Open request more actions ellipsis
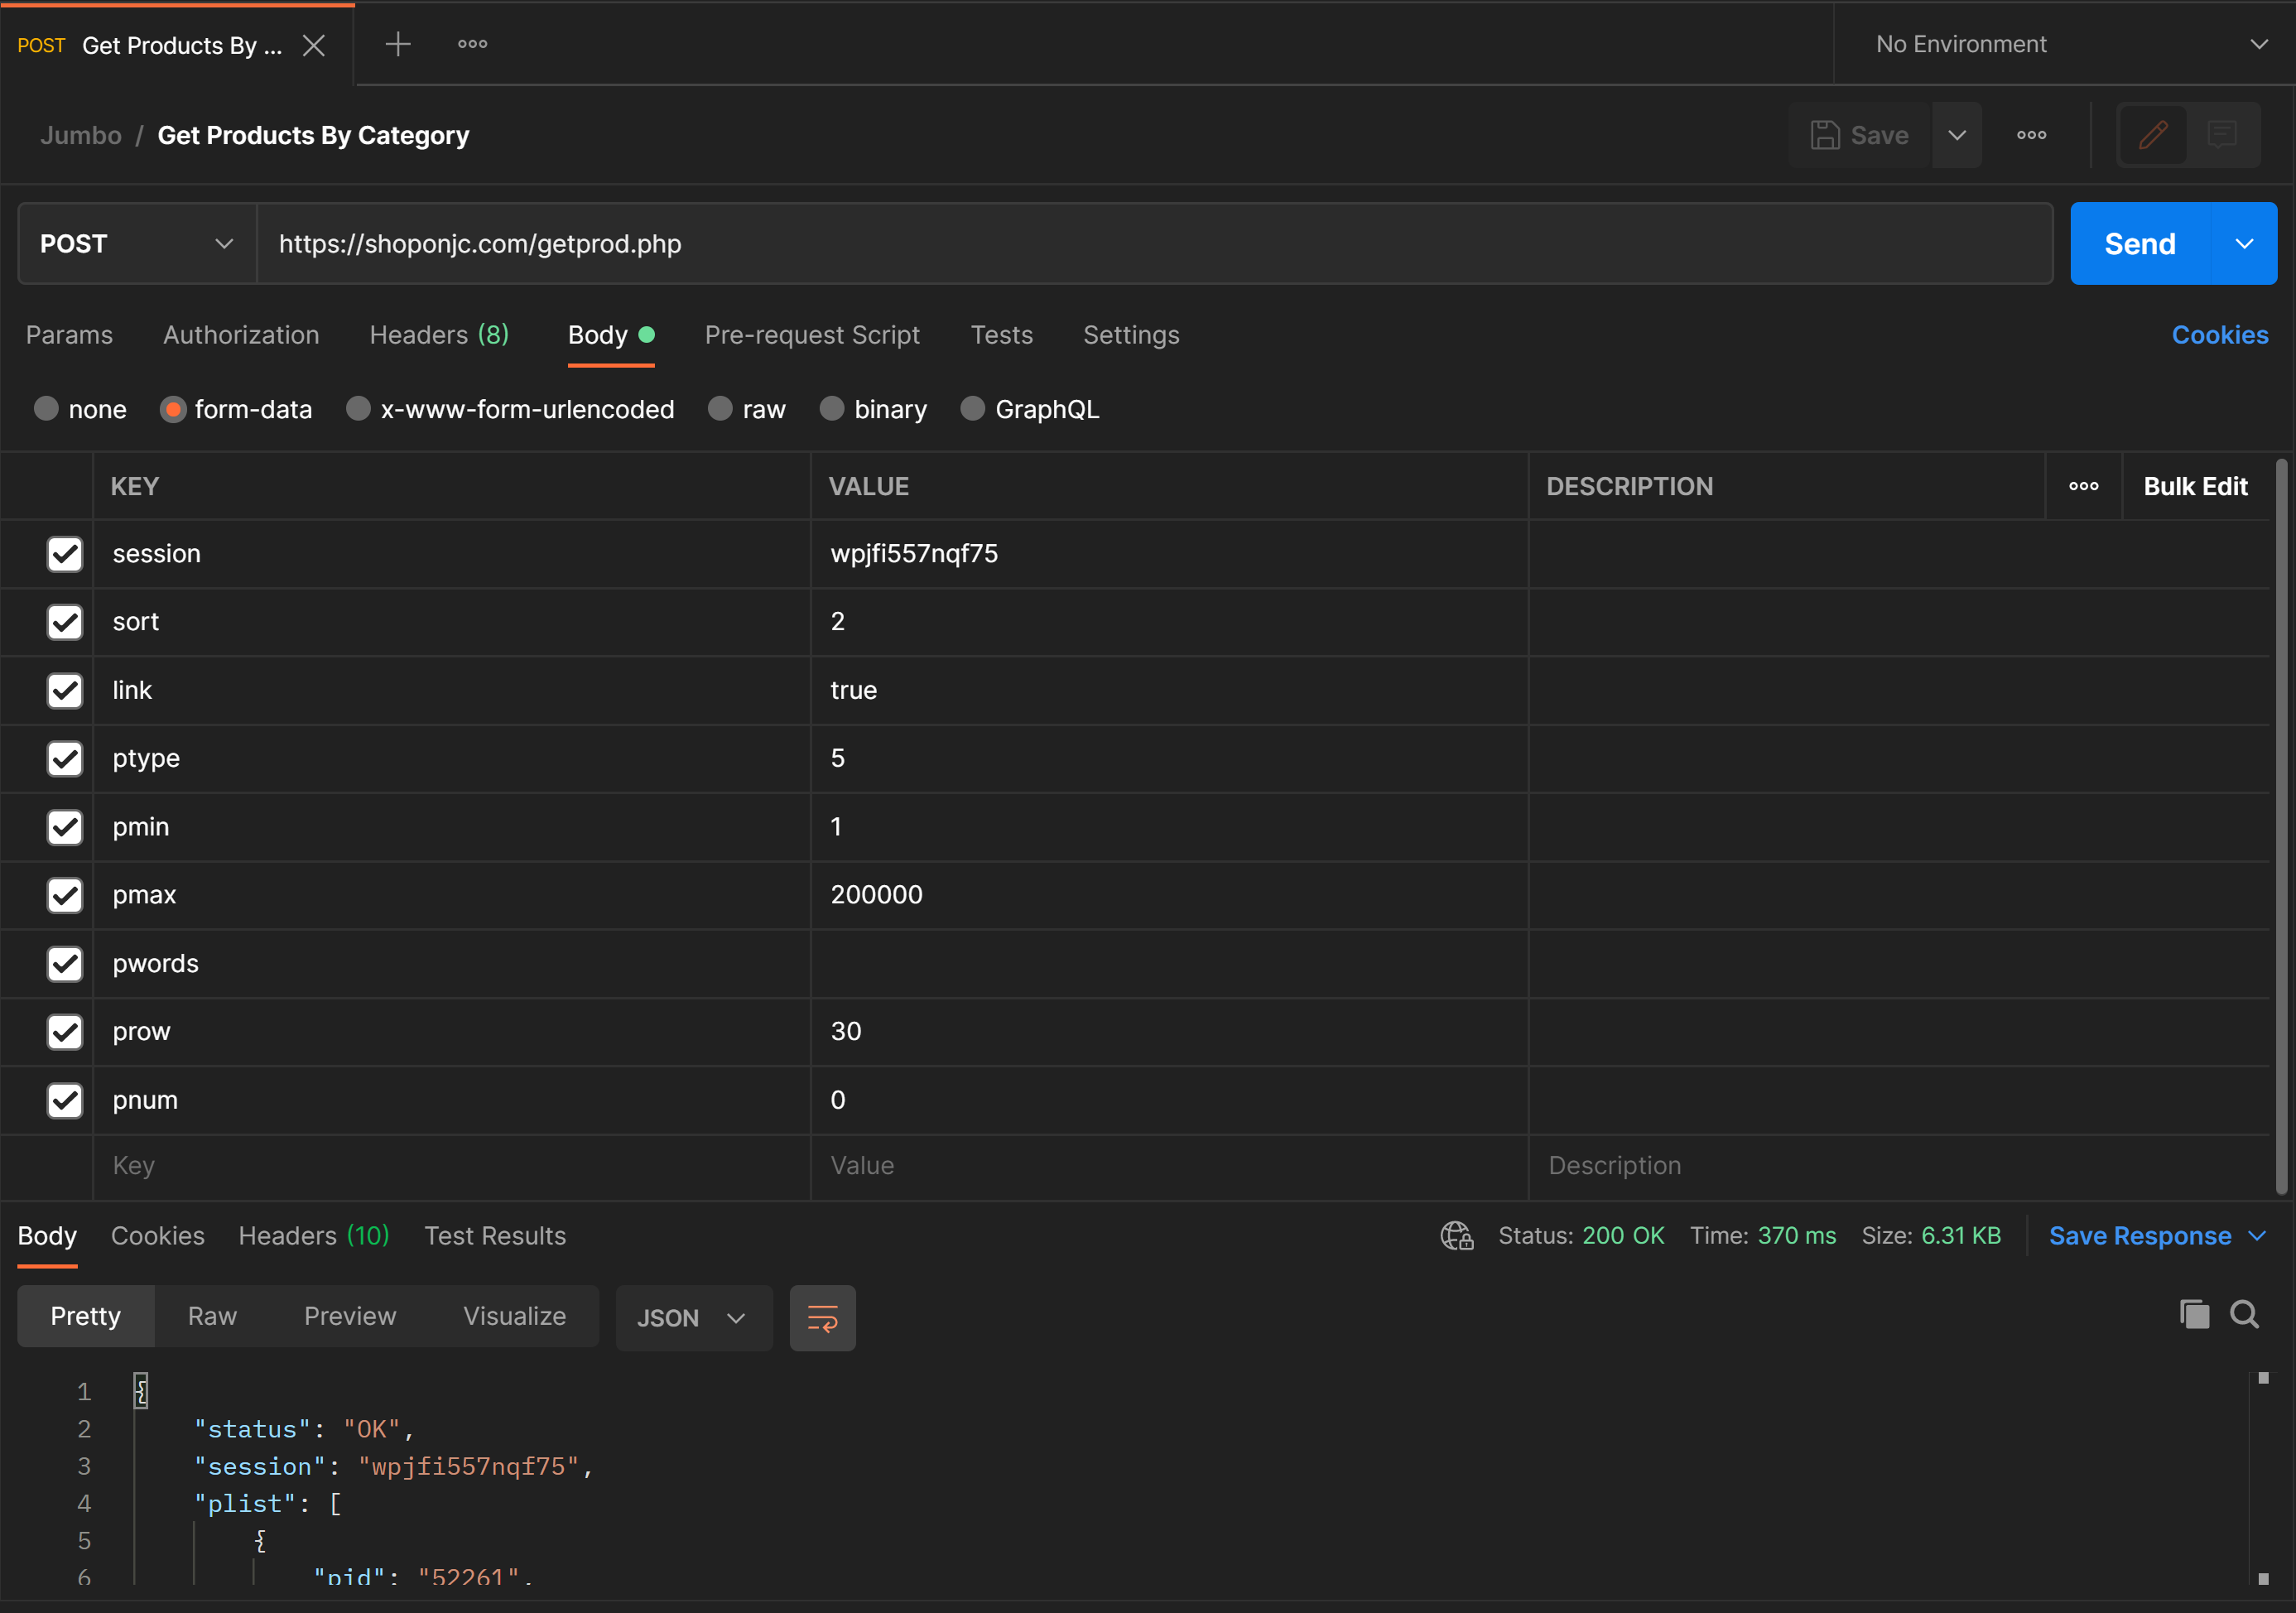2296x1613 pixels. click(2031, 135)
